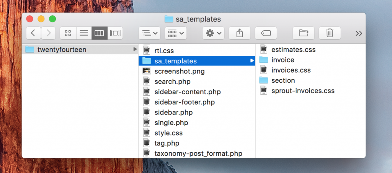Switch Finder to icon view
This screenshot has height=173, width=392.
click(x=68, y=33)
